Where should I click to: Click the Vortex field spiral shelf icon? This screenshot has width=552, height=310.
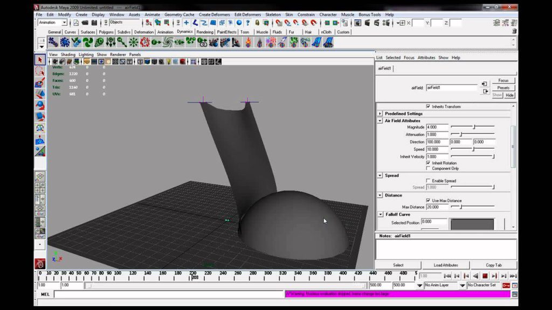point(168,43)
